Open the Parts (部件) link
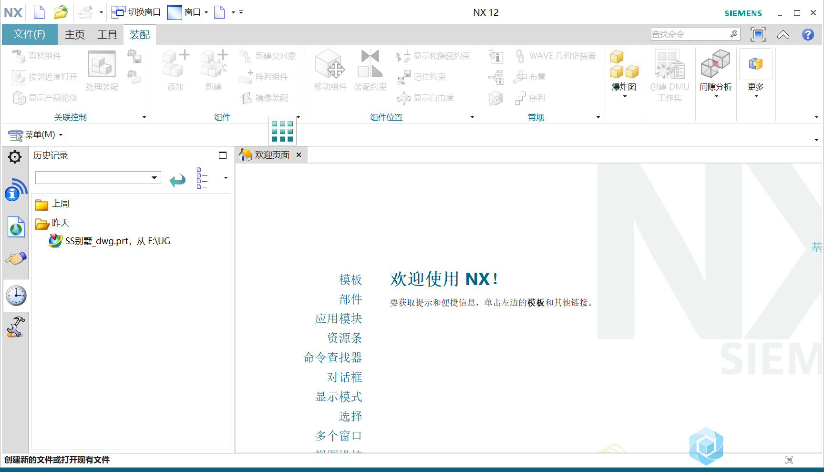Screen dimensions: 824x472 click(350, 299)
